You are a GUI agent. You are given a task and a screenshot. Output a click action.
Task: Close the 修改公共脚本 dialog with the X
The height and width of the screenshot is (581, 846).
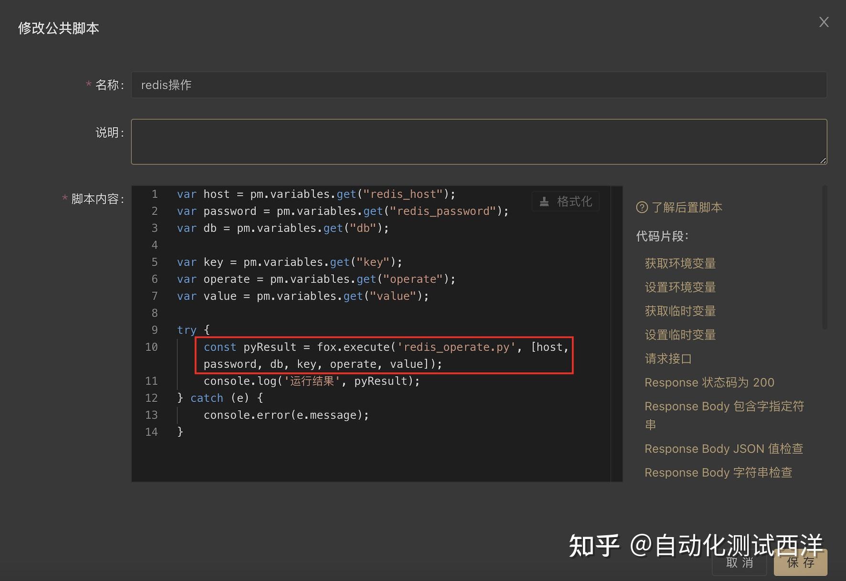[x=824, y=21]
